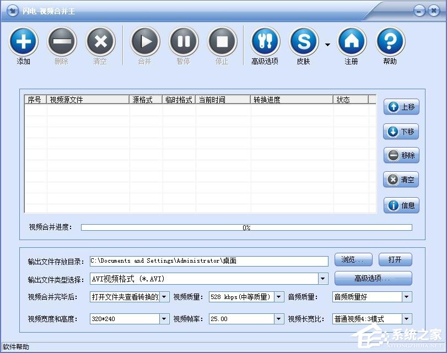Click the 添加 icon to add videos

23,42
